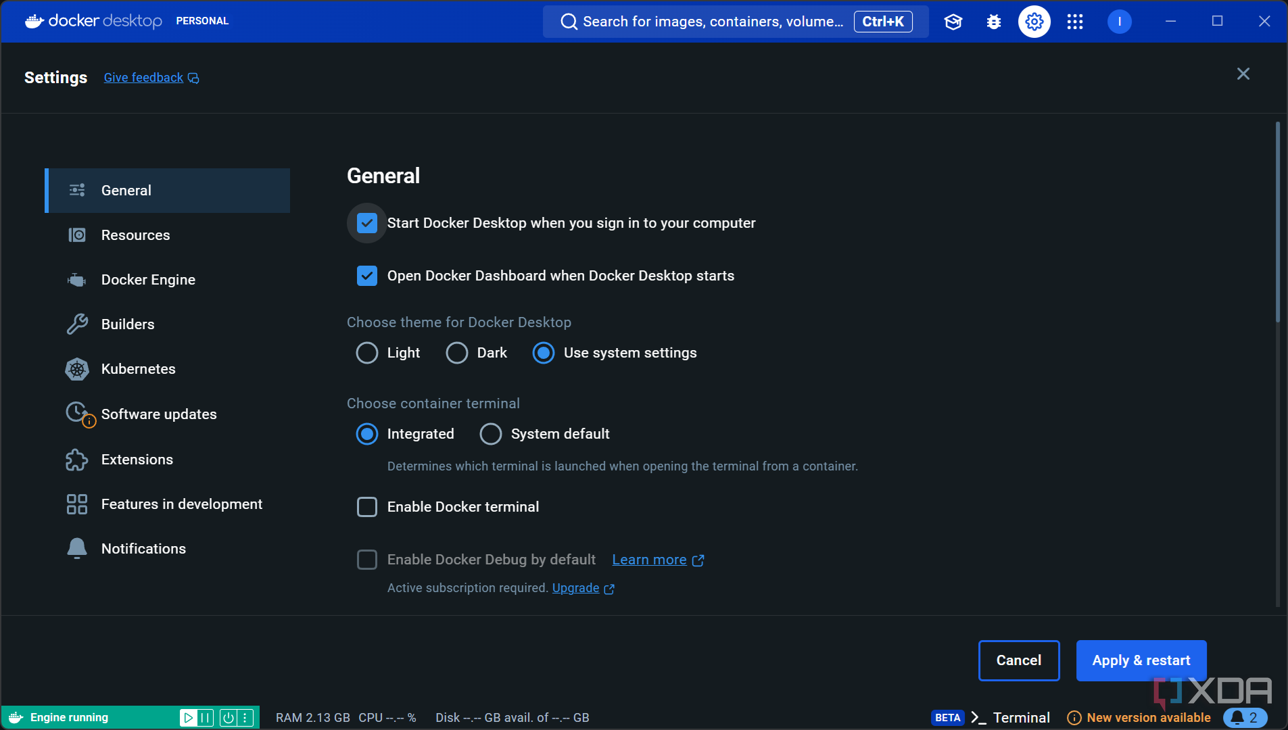
Task: Click the Docker Engine icon in sidebar
Action: coord(77,280)
